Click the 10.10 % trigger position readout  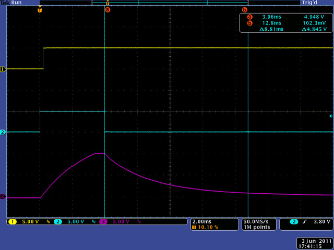click(207, 228)
